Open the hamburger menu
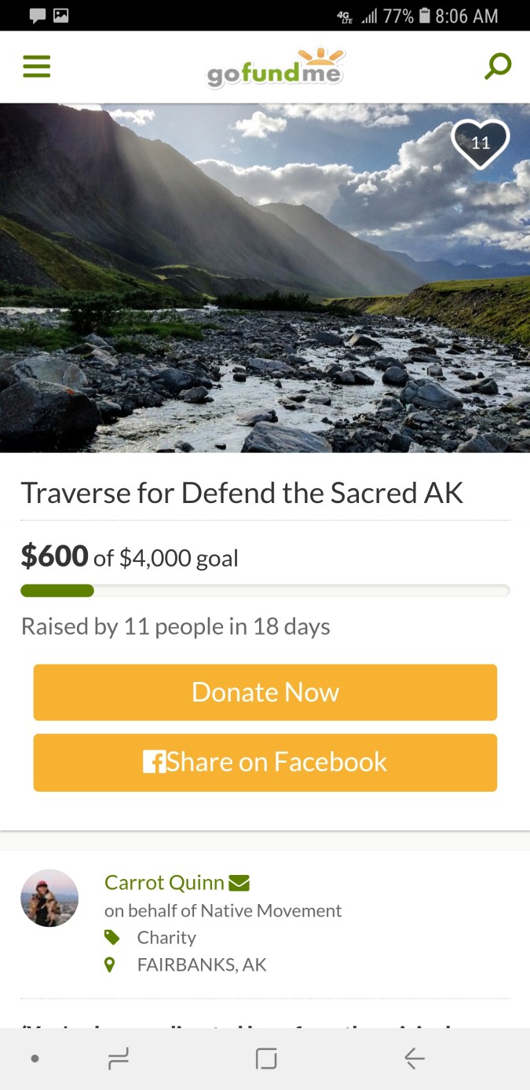 36,66
